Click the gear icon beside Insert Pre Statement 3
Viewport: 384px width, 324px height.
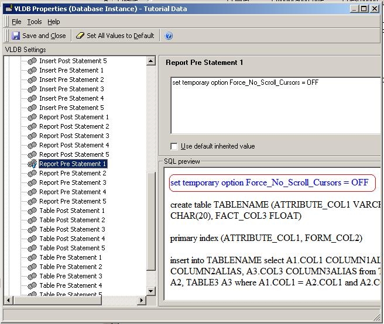pos(32,89)
